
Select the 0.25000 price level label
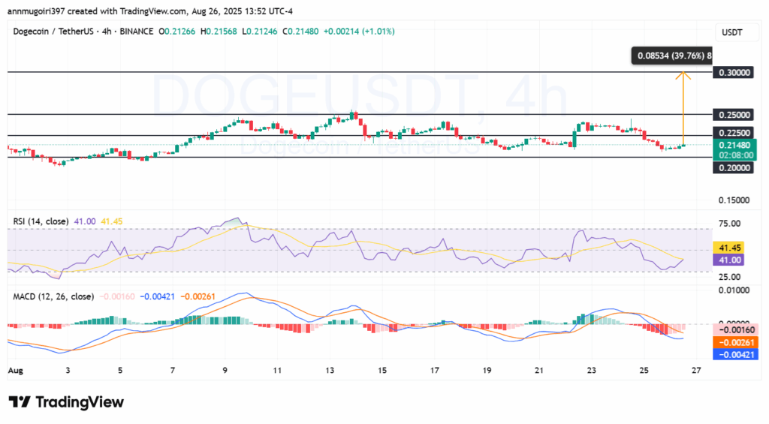click(734, 115)
